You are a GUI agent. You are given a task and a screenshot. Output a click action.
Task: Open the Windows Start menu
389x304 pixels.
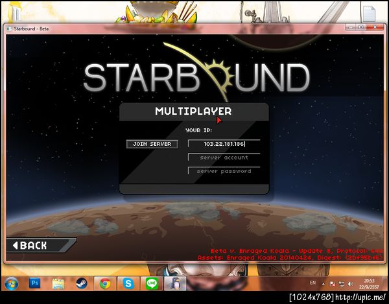pos(12,284)
